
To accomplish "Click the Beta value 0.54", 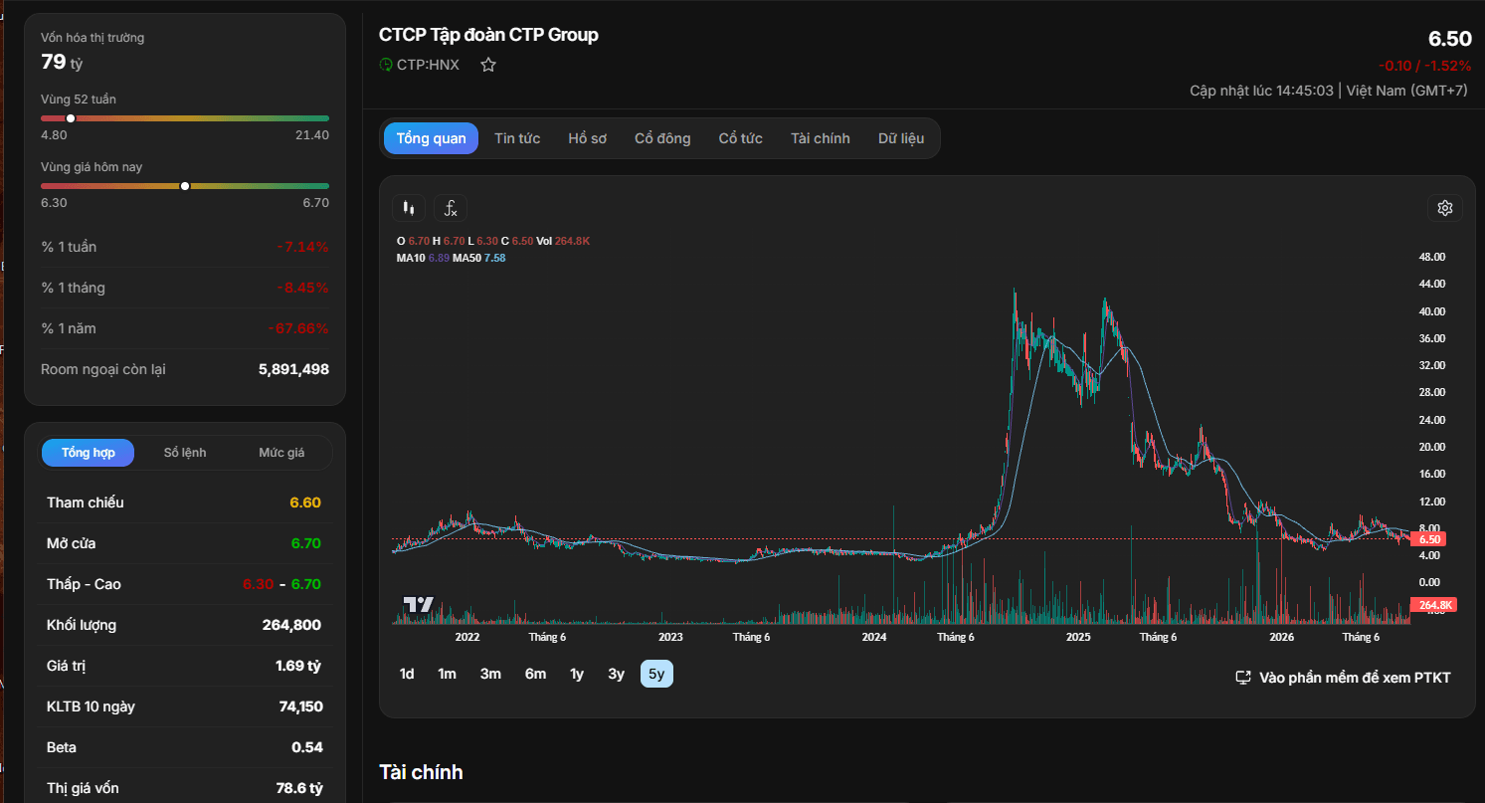I will pos(307,747).
